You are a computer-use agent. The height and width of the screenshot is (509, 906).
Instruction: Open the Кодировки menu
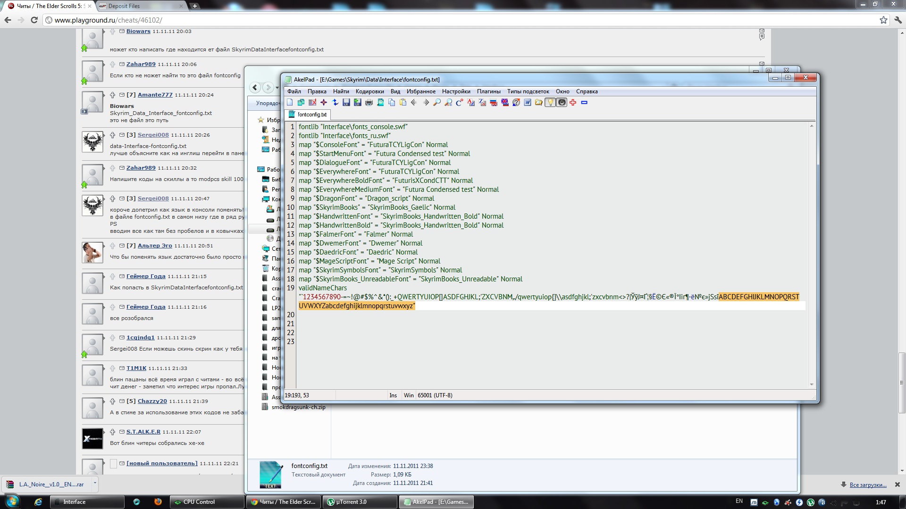click(369, 91)
